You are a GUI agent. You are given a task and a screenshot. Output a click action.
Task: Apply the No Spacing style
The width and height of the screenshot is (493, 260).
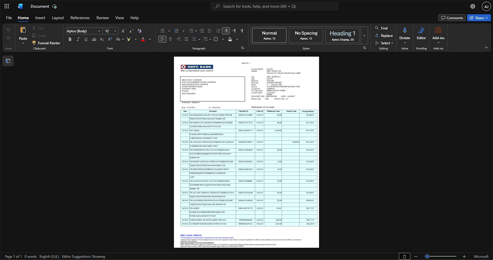[306, 35]
